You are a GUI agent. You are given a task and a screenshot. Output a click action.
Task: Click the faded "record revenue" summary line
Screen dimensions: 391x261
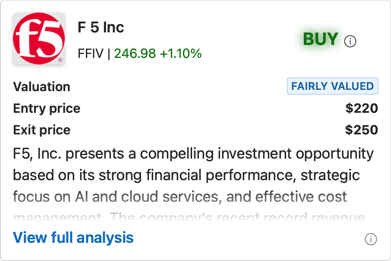coord(189,217)
